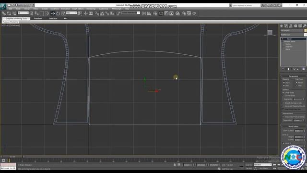Switch to the Utilities hammer panel tab
Image resolution: width=307 pixels, height=173 pixels.
305,26
